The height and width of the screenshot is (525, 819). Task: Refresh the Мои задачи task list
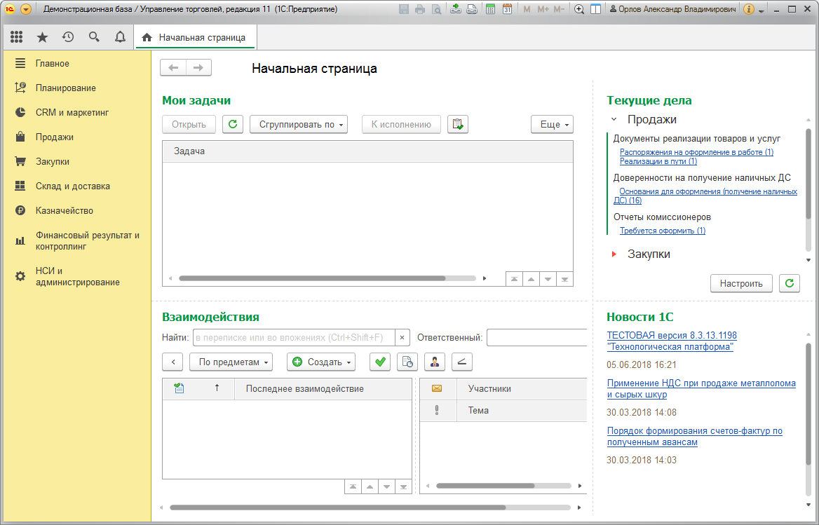point(233,124)
